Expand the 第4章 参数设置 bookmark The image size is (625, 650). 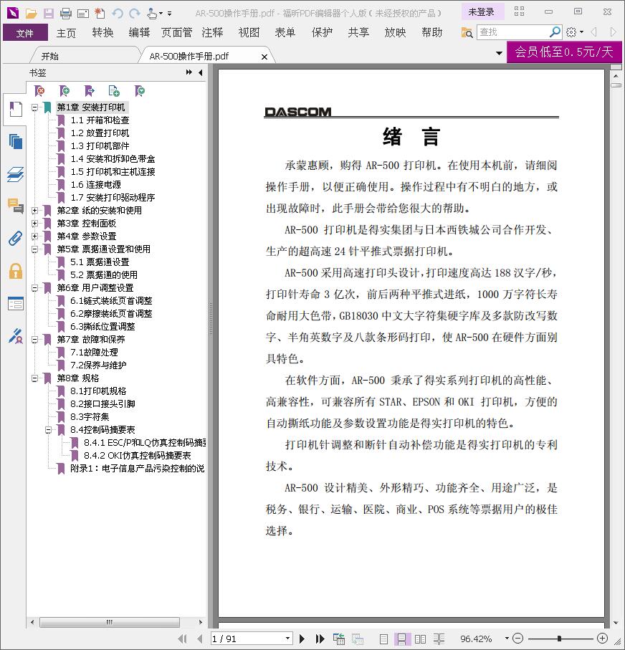pos(35,236)
